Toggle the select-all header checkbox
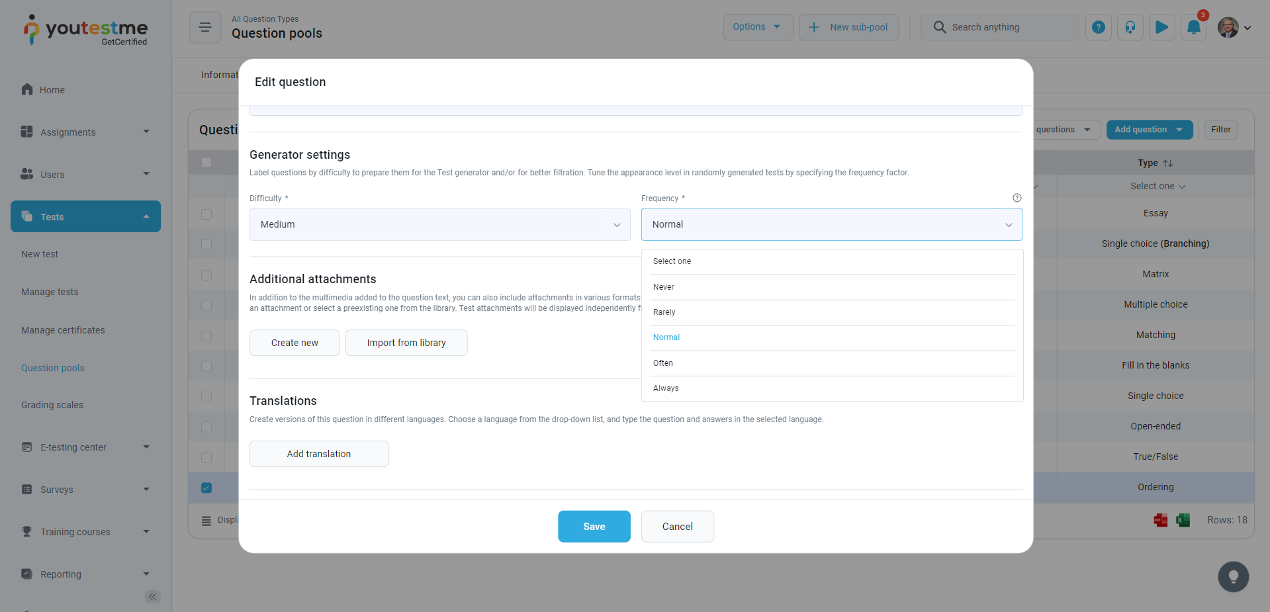This screenshot has width=1270, height=612. (x=206, y=163)
